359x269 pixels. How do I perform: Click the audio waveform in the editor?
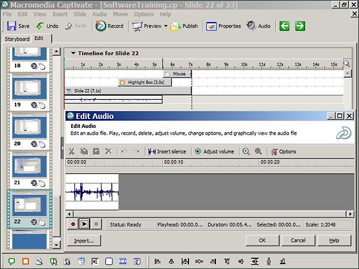tap(92, 192)
